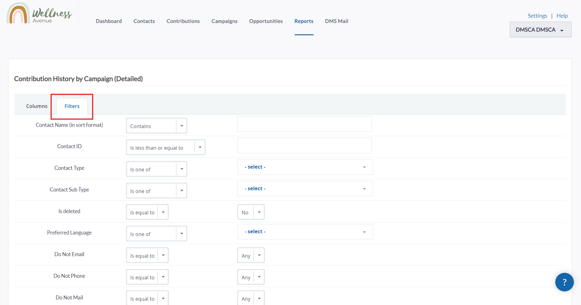Open the Dashboard menu
Viewport: 581px width, 305px height.
click(109, 21)
